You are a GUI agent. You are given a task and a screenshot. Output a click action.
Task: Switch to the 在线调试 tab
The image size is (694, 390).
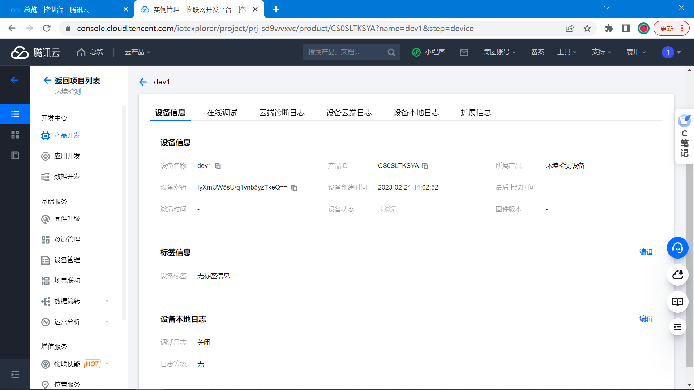222,113
